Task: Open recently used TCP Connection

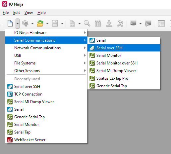Action: (46, 94)
